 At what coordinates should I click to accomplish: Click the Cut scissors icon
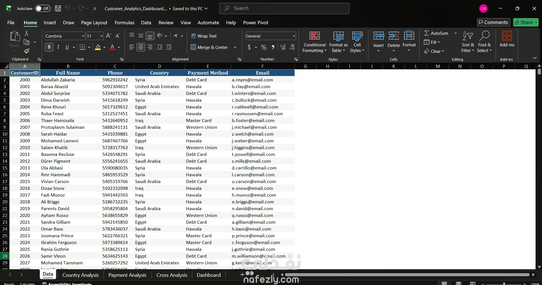point(27,33)
